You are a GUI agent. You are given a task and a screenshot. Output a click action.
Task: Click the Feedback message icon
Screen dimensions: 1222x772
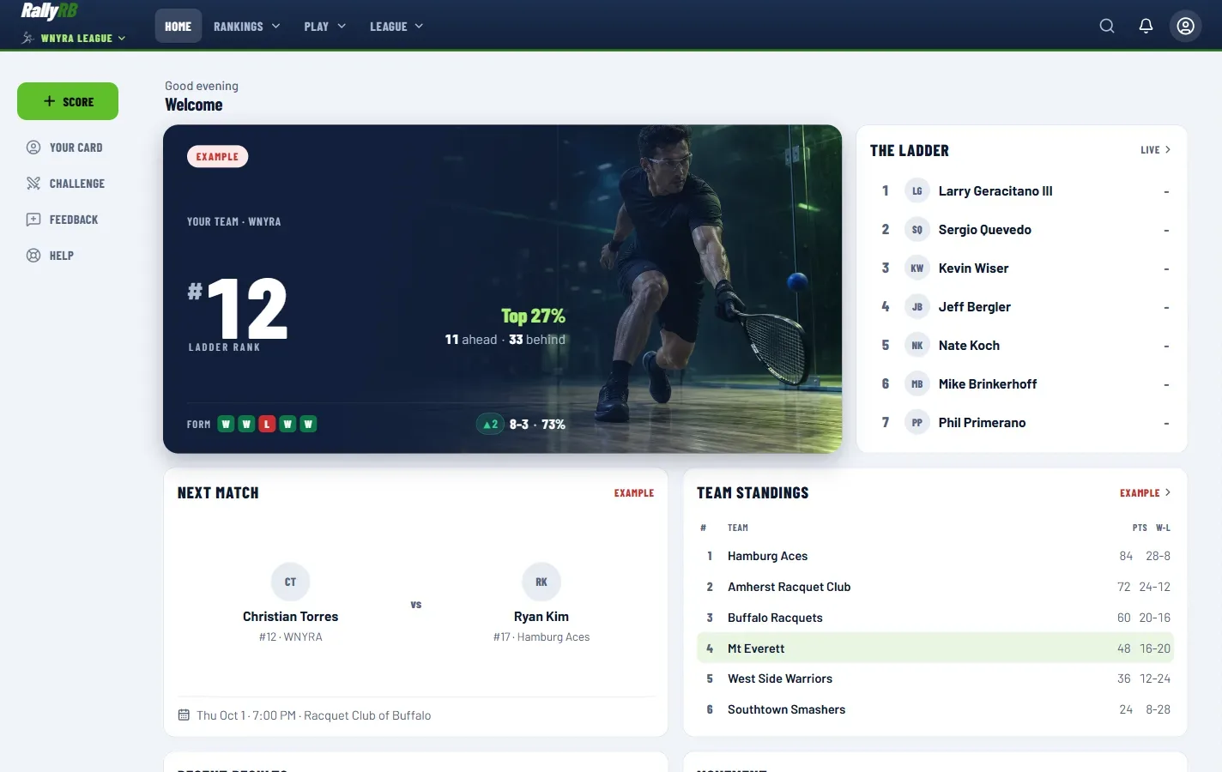[x=33, y=220]
